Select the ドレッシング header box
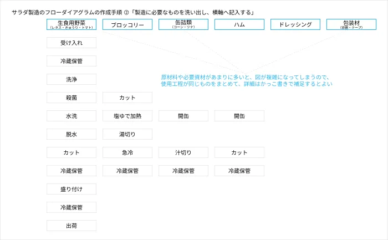 point(295,24)
